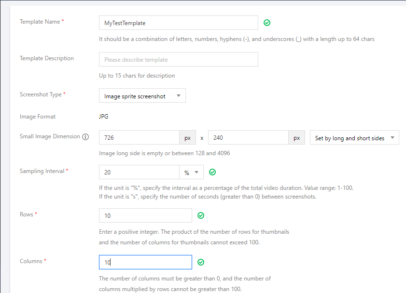Focus the Template Name field containing MyTestTemplate
Screen dimensions: 406x293
178,23
